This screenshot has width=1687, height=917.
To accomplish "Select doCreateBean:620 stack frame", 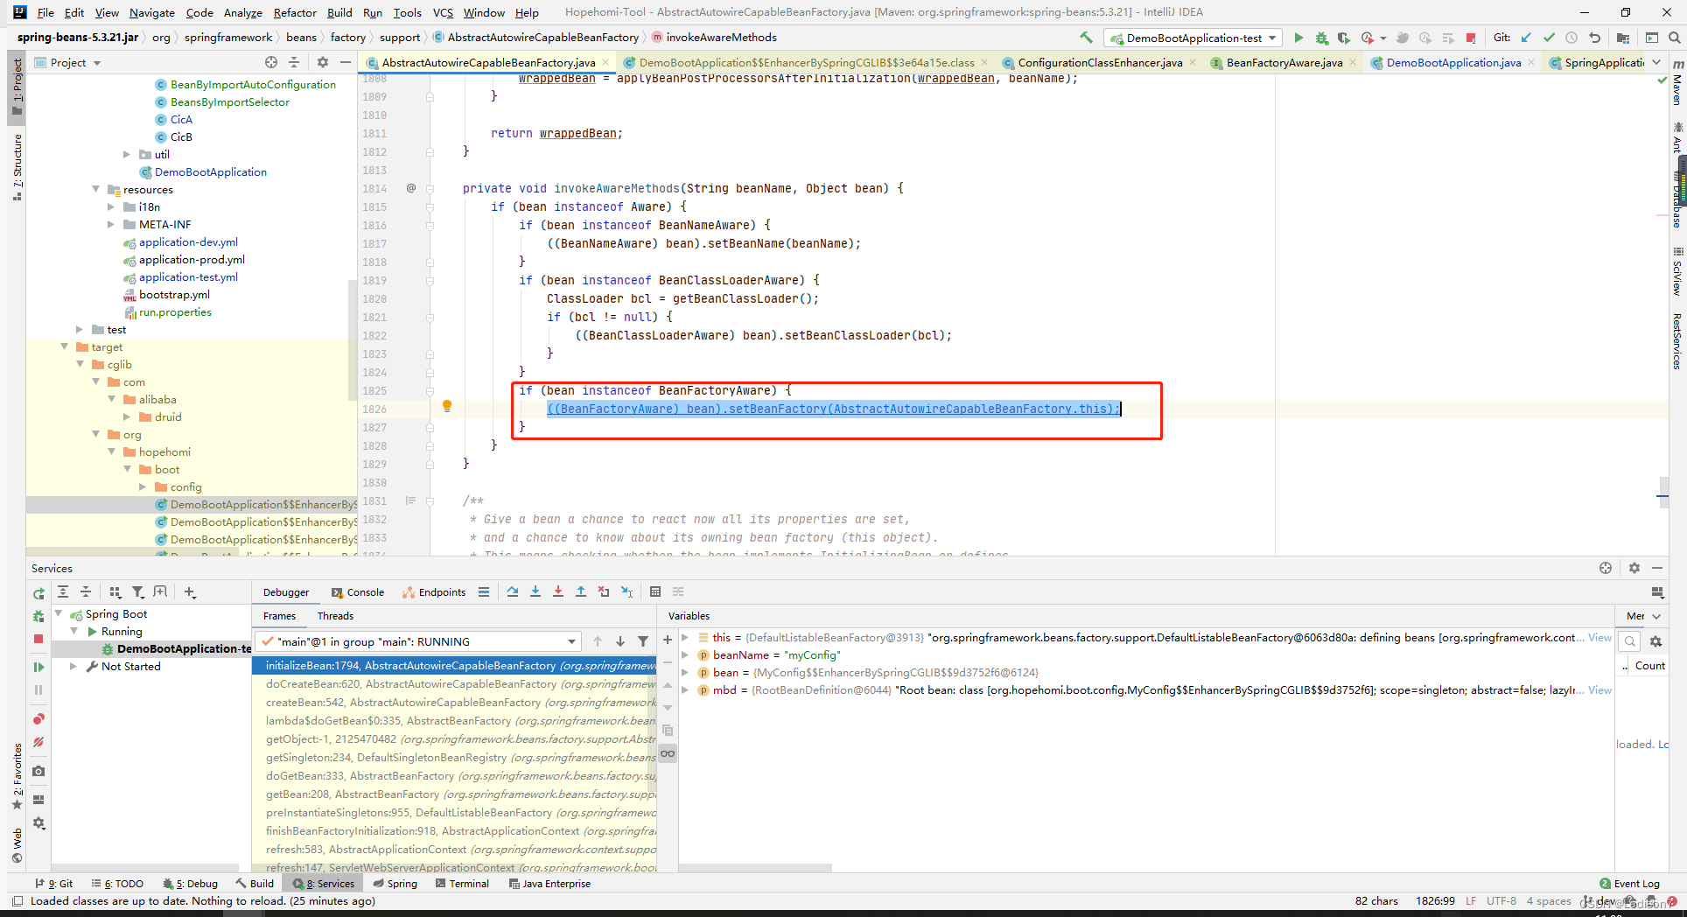I will pyautogui.click(x=455, y=684).
